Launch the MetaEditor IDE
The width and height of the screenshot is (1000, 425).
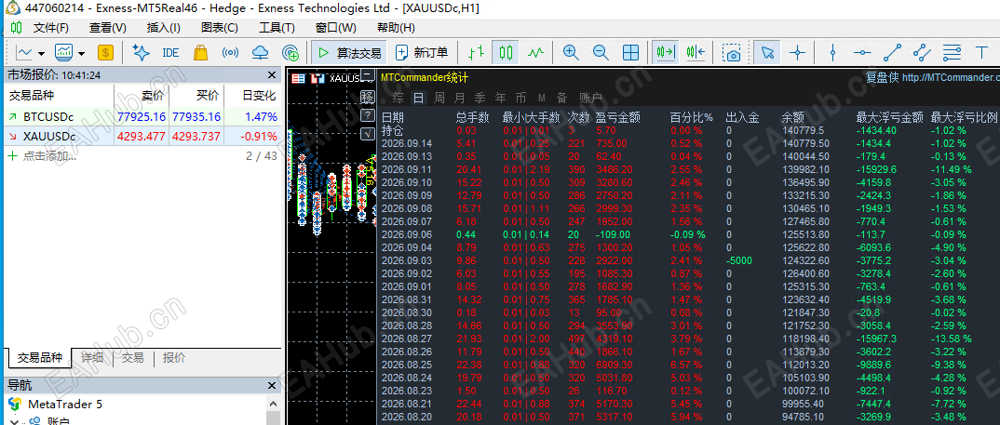(171, 53)
